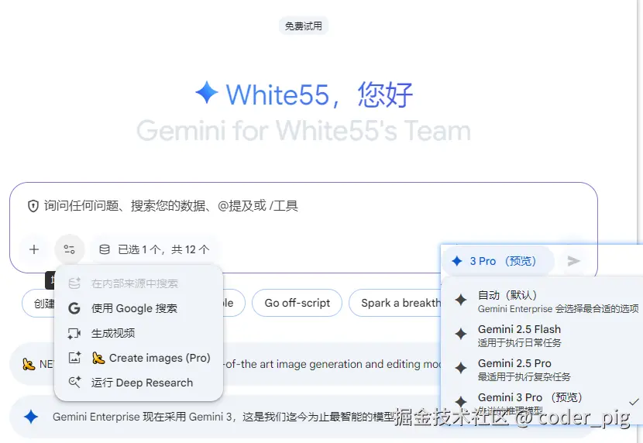Click the text Gemini Enterprise 会选择最合适的选项

(558, 308)
